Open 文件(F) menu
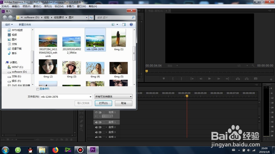 (x=5, y=6)
